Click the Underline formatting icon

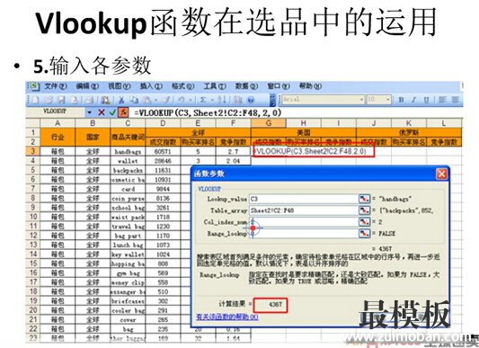pos(427,100)
